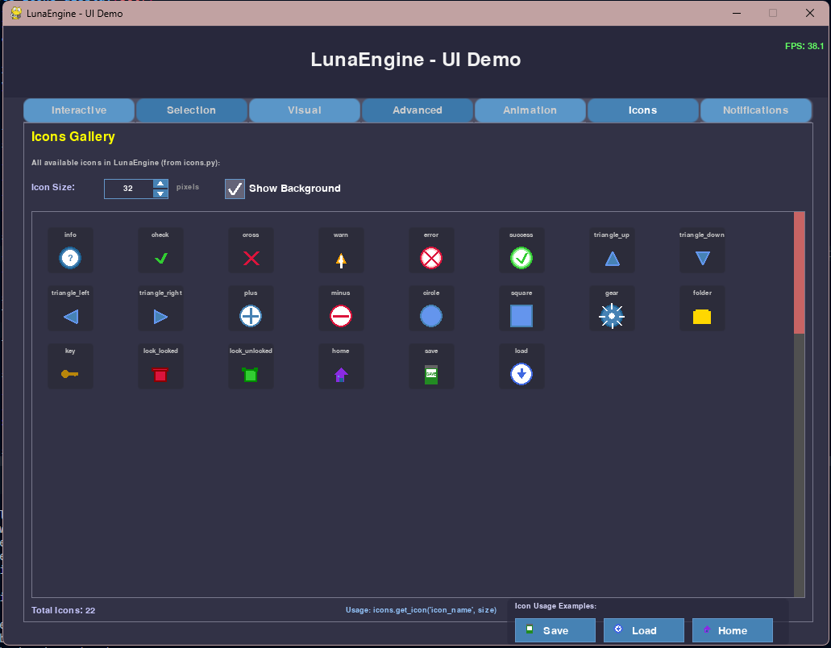
Task: Click the plus icon
Action: (x=251, y=316)
